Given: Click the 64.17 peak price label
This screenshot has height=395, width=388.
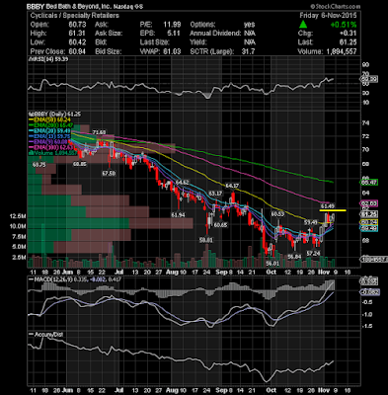Looking at the screenshot, I should click(x=232, y=186).
